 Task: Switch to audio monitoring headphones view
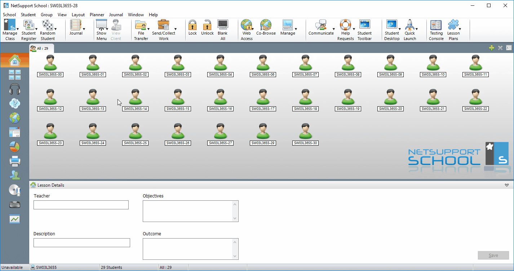pos(14,89)
